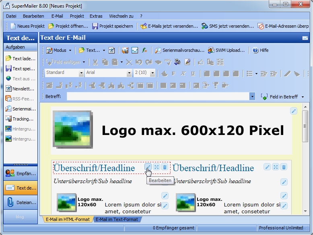Open the E-Mail menu
This screenshot has width=313, height=235.
coord(57,16)
